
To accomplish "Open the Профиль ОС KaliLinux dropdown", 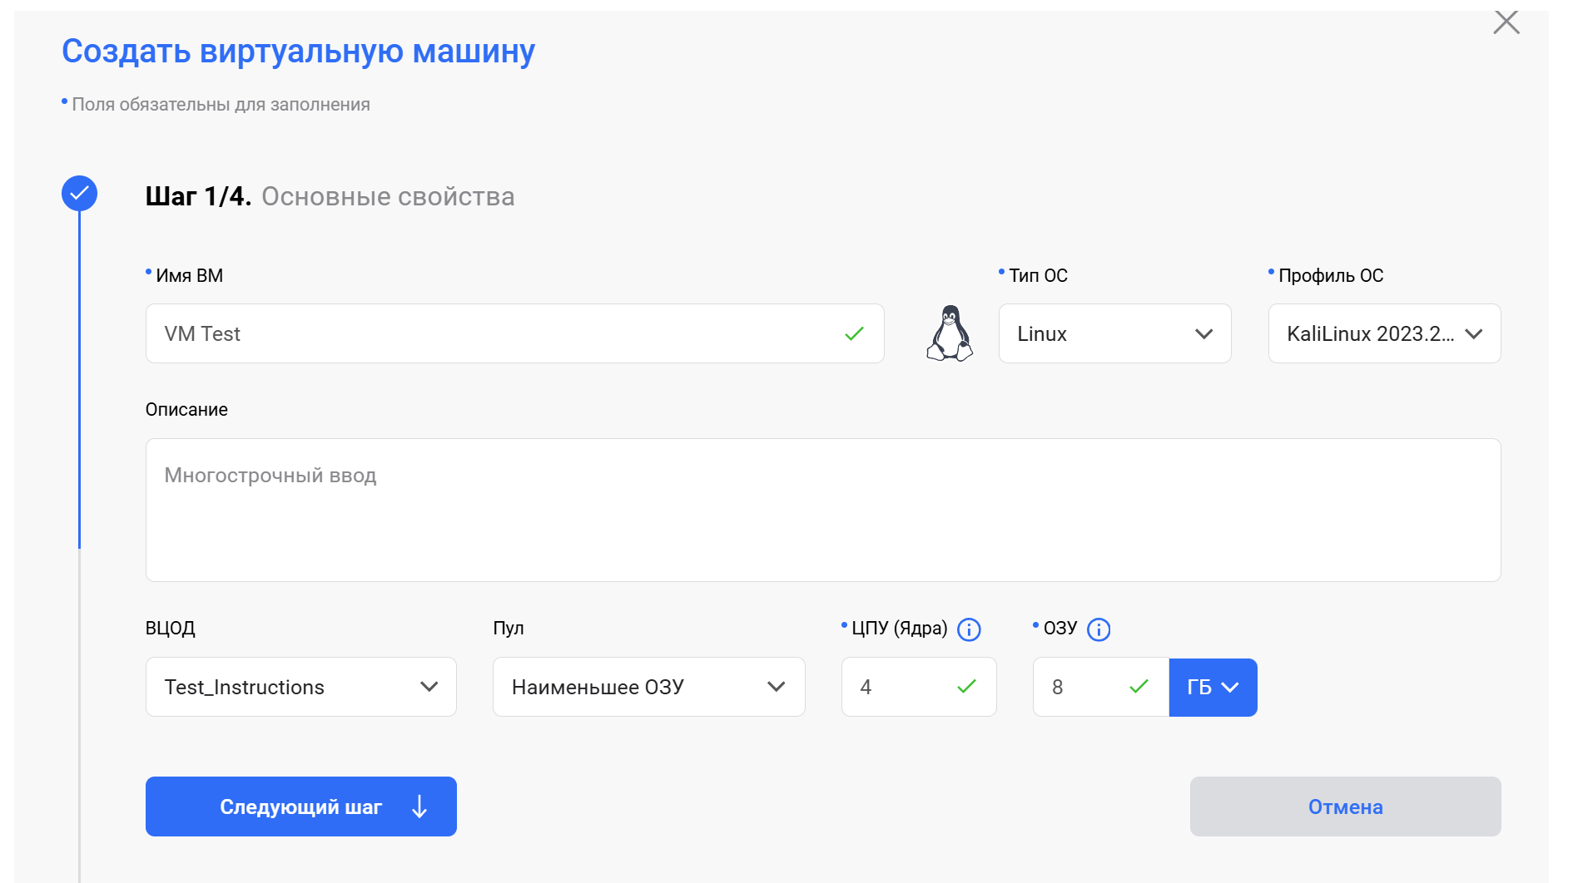I will click(1384, 333).
